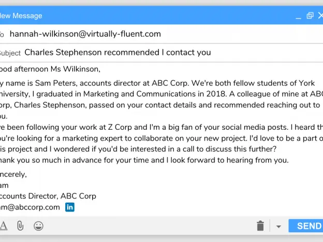Open the LinkedIn icon in the signature
Viewport: 323px width, 242px height.
[x=70, y=207]
